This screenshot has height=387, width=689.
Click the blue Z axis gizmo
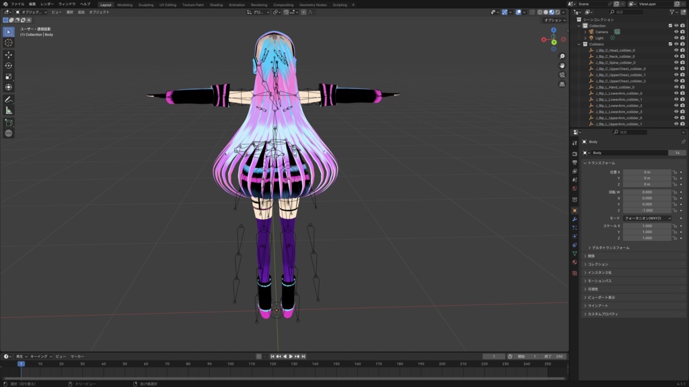tap(554, 30)
